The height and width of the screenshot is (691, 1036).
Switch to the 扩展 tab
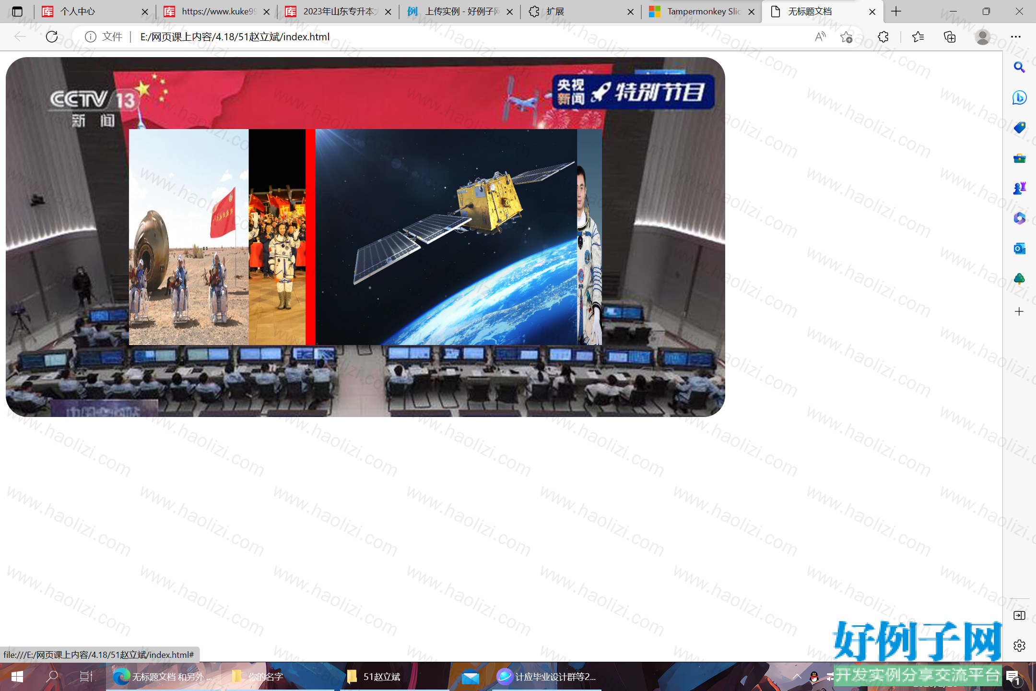581,12
